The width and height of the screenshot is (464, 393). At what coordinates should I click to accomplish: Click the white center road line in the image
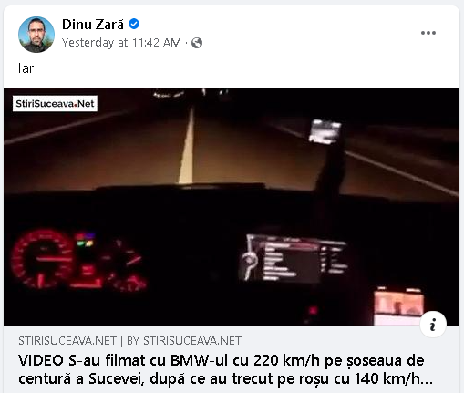coord(187,146)
